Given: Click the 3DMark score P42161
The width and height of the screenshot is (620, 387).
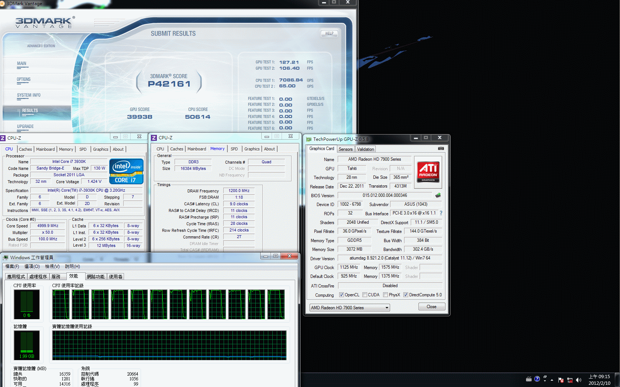Looking at the screenshot, I should coord(169,84).
